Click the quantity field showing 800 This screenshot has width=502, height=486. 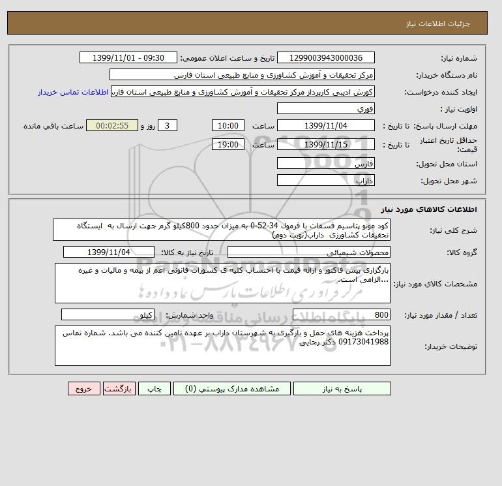pos(341,314)
